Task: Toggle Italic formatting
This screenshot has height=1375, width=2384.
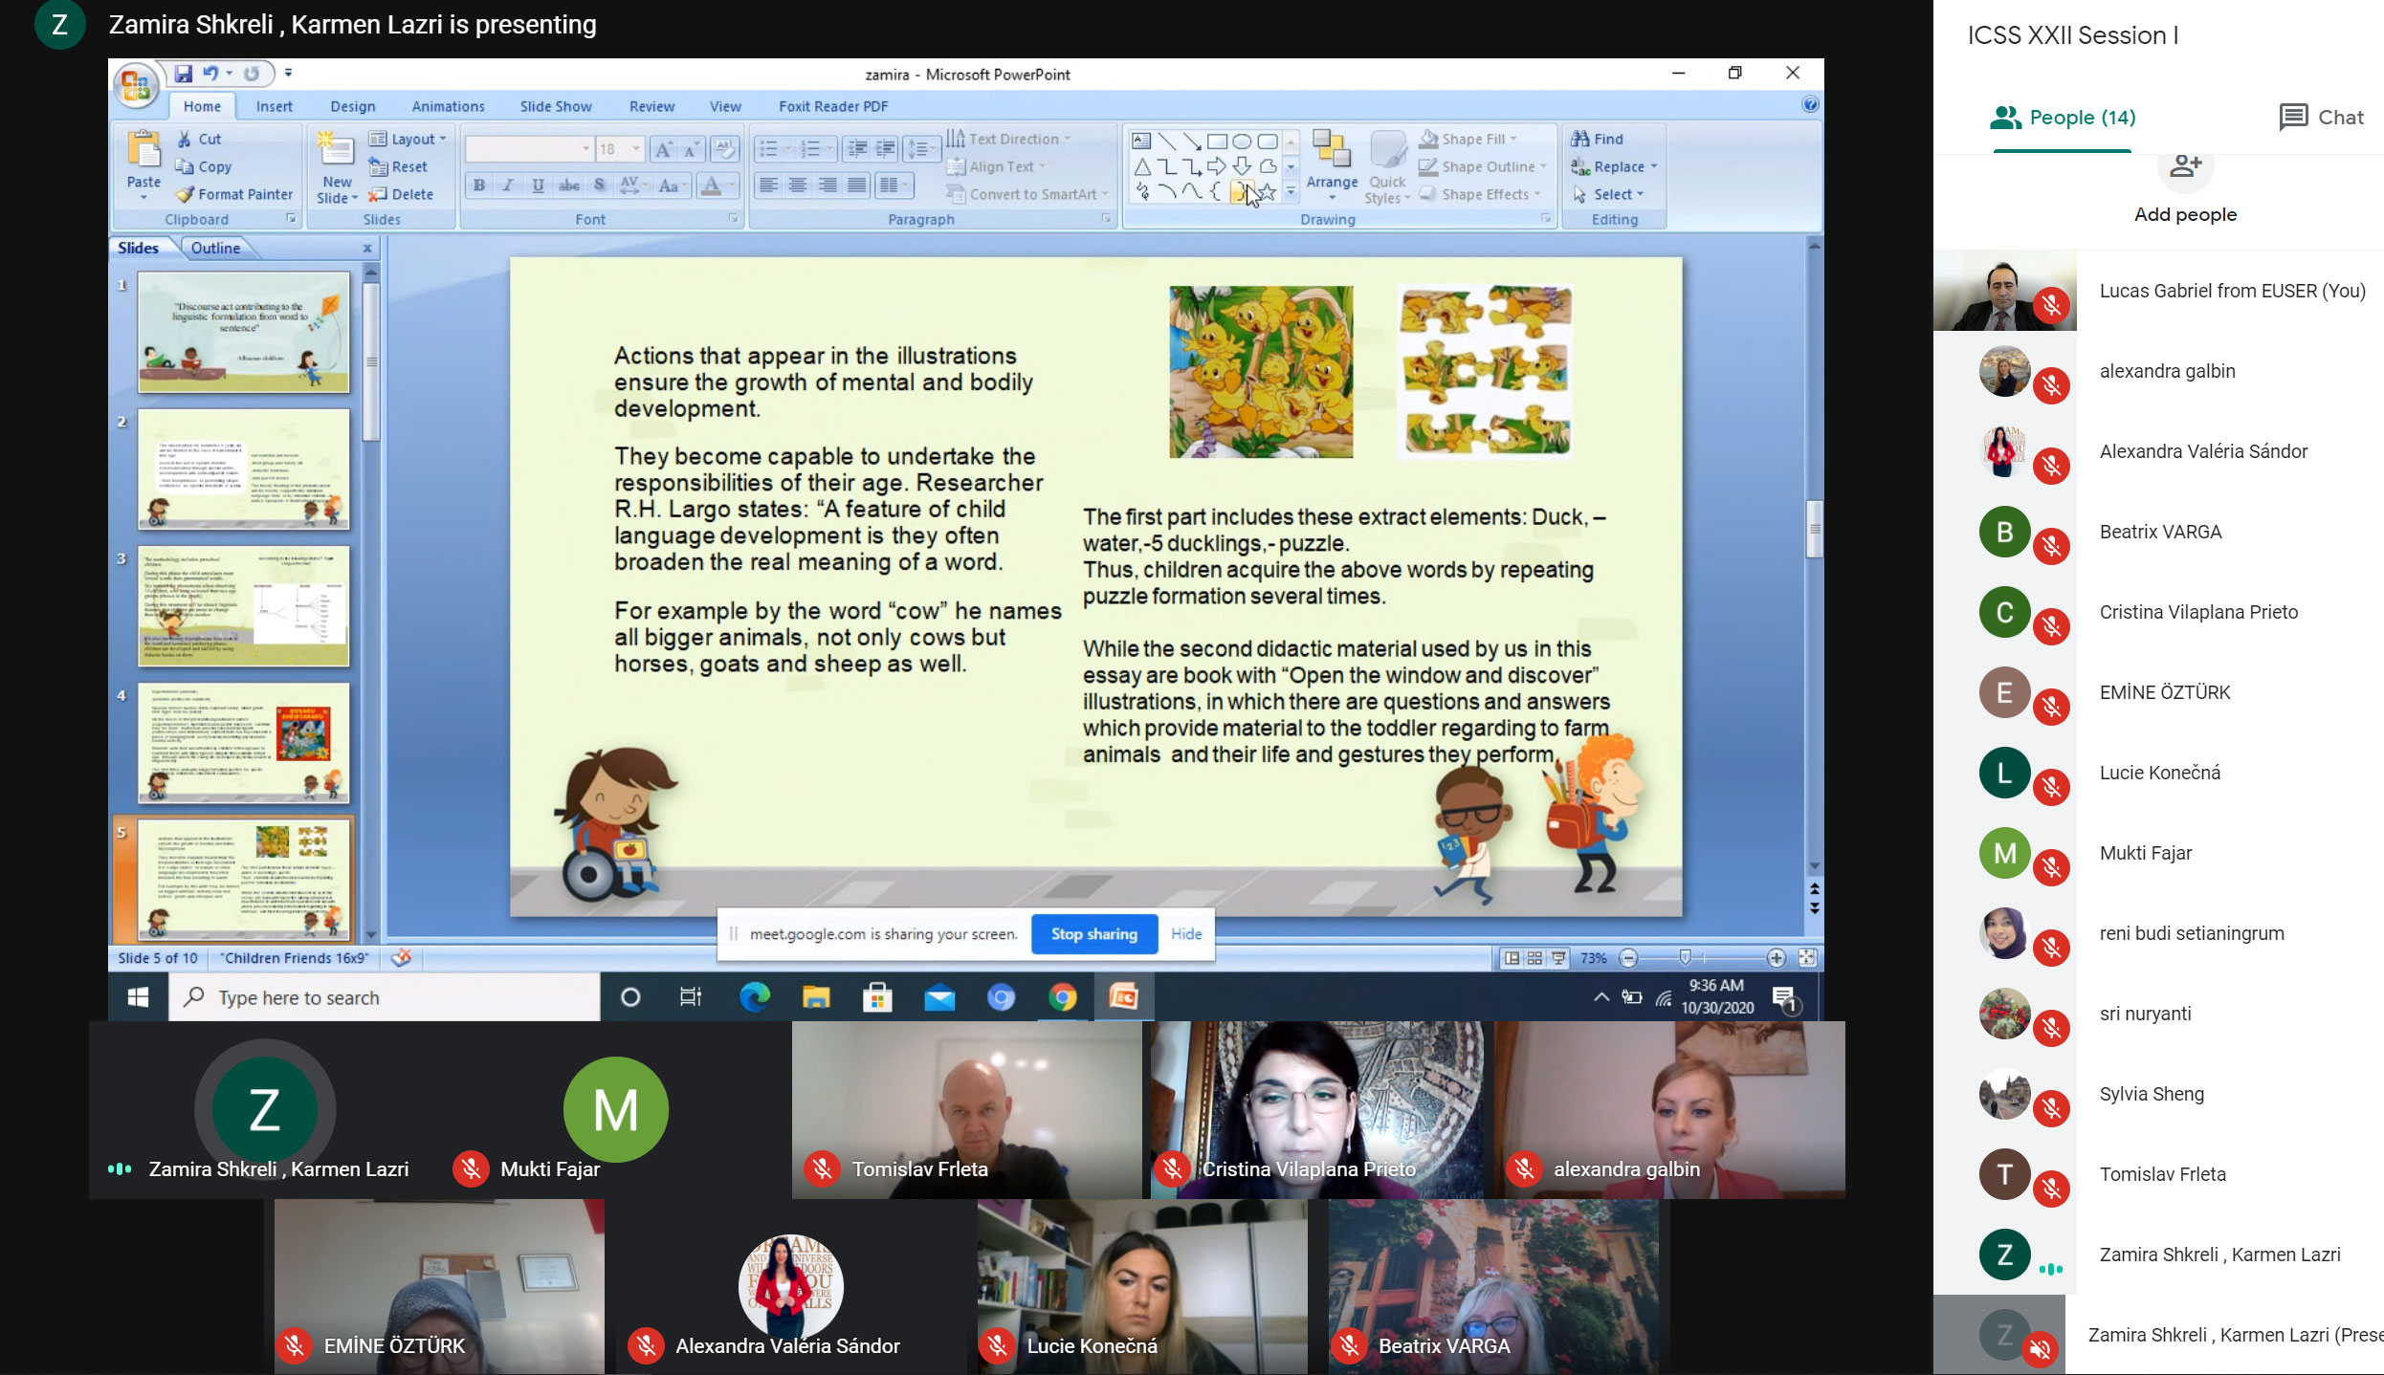Action: (508, 186)
